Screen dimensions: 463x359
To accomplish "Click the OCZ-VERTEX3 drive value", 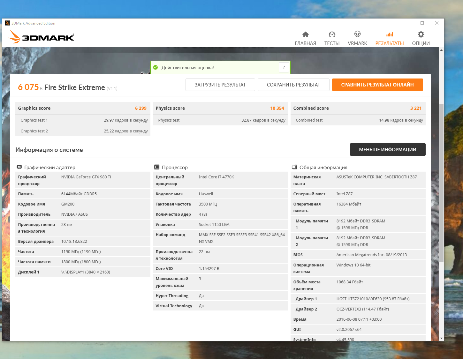I will (363, 309).
